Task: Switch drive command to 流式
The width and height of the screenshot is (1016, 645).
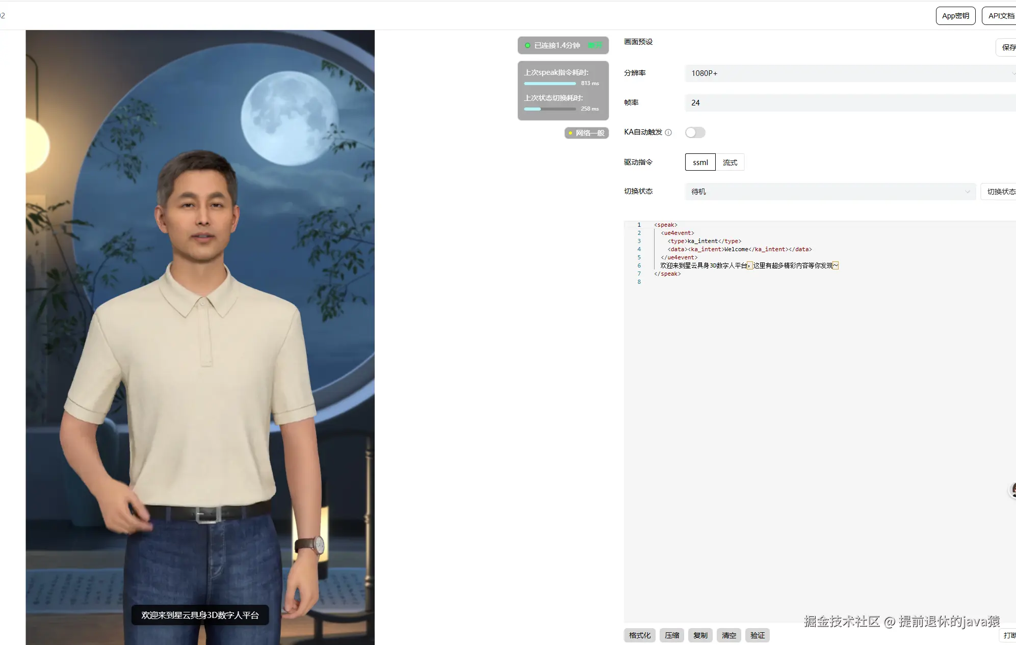Action: pos(730,162)
